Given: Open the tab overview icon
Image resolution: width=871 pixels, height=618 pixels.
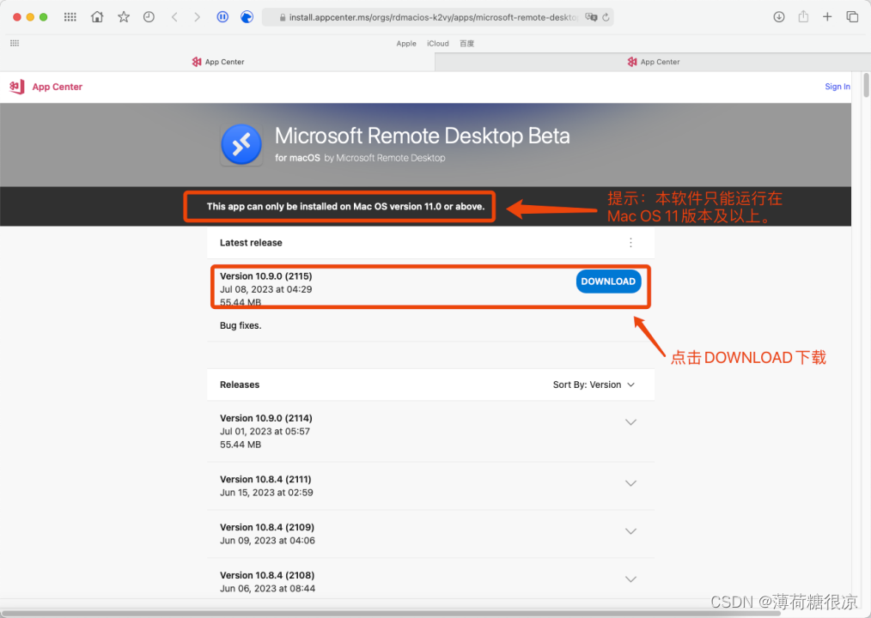Looking at the screenshot, I should 850,16.
